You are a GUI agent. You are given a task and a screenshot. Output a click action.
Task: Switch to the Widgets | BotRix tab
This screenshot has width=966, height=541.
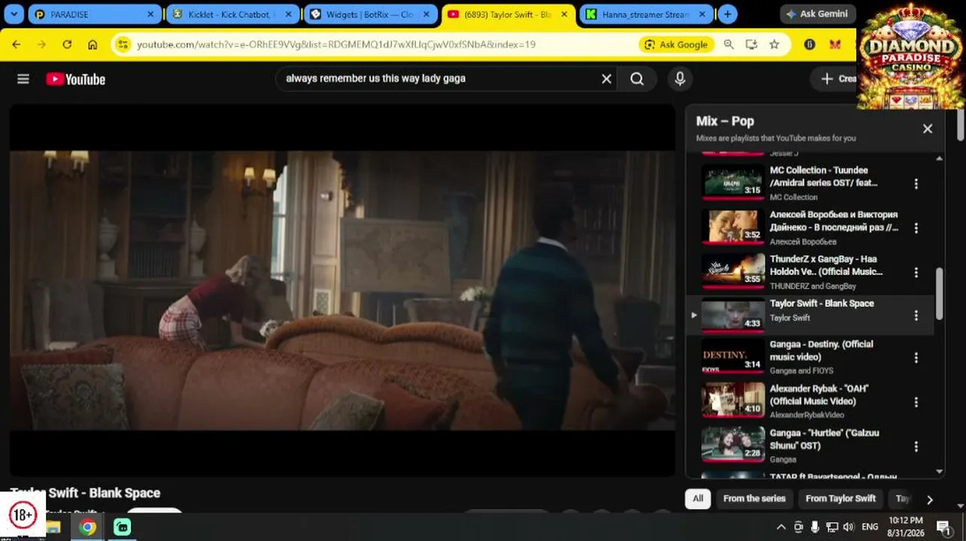[x=371, y=14]
